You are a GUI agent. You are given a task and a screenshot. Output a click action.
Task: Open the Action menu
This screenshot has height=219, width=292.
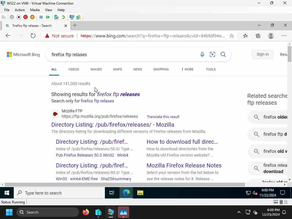20,10
